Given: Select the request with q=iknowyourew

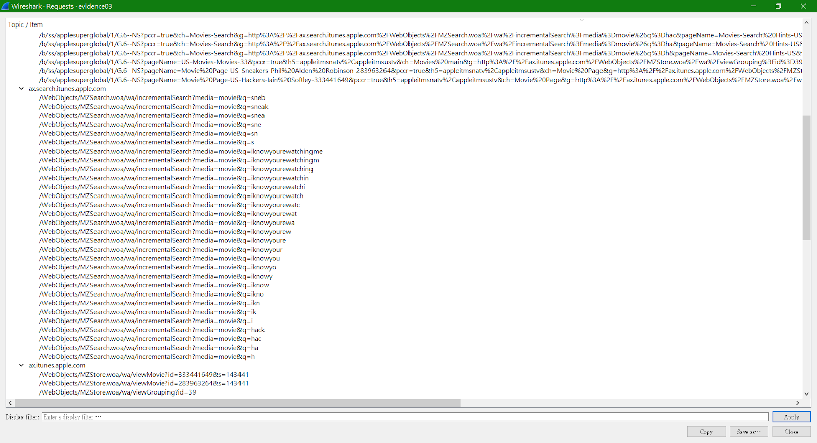Looking at the screenshot, I should (165, 232).
